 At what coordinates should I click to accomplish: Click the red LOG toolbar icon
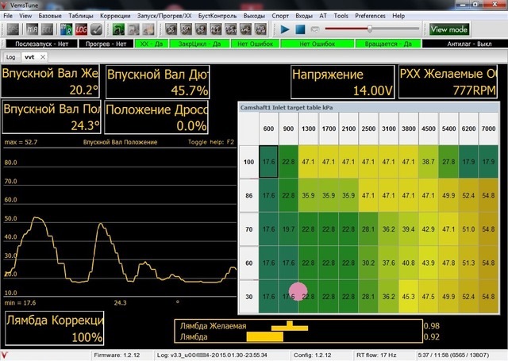[x=81, y=29]
